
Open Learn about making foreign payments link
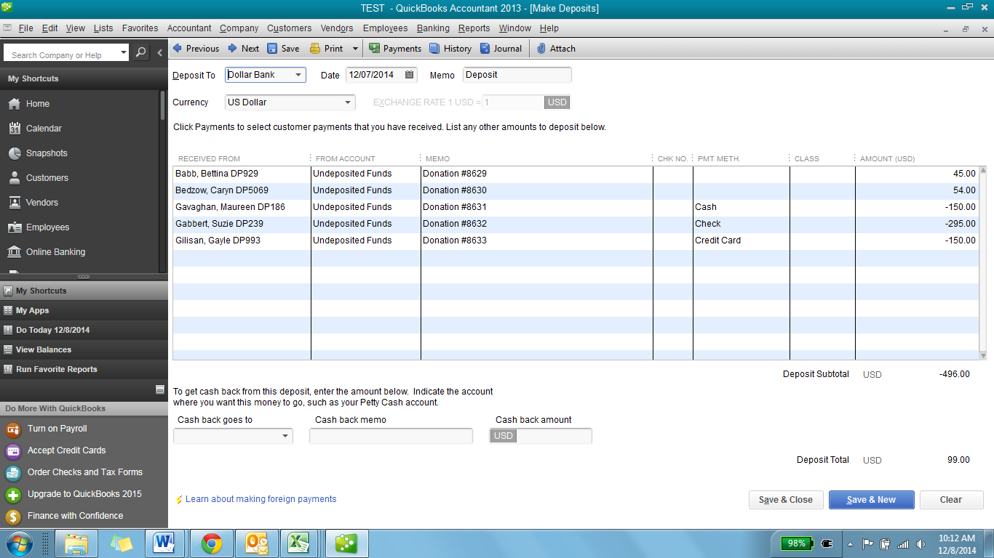(x=261, y=499)
